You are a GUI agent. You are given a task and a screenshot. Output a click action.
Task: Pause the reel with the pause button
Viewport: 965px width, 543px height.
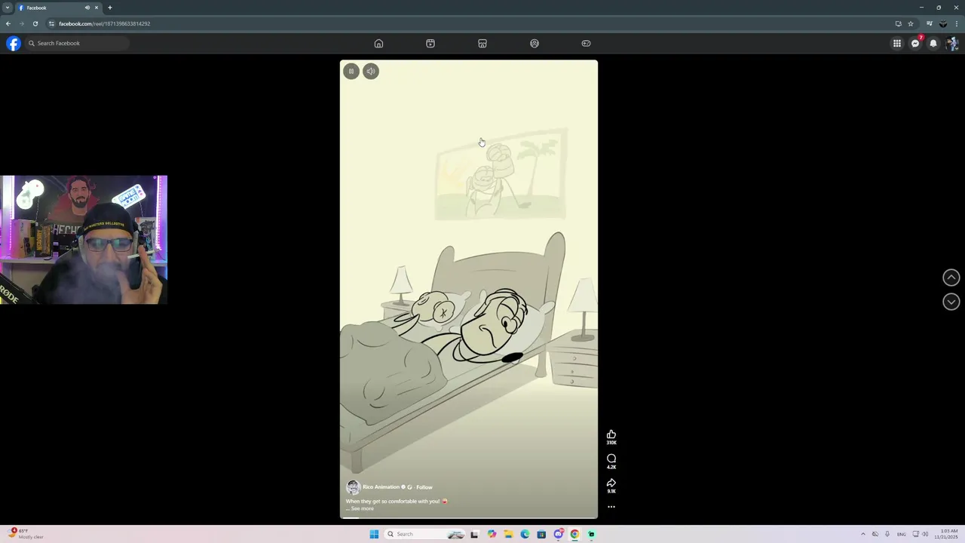tap(351, 71)
